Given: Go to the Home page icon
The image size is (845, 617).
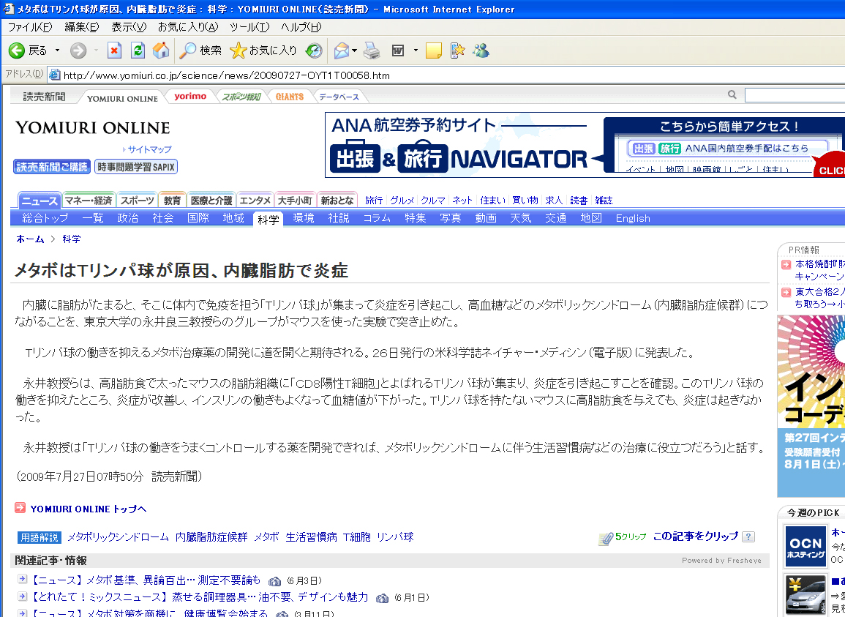Looking at the screenshot, I should 161,51.
